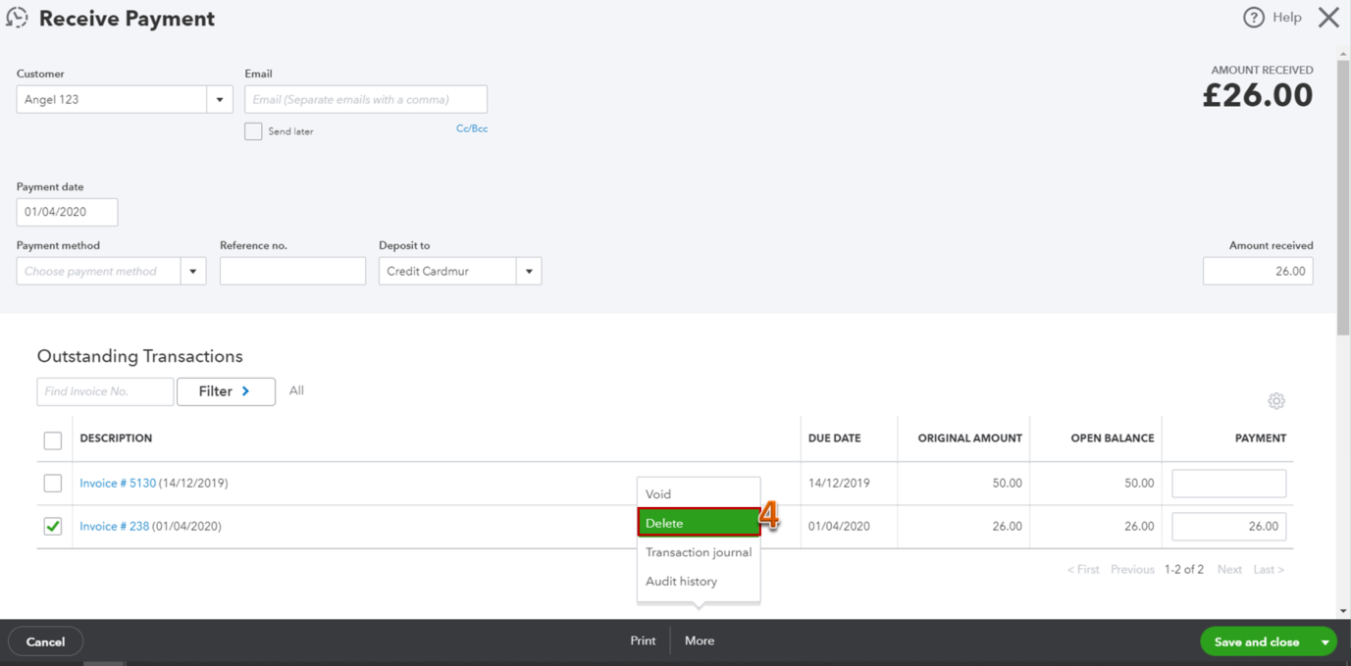Select the header checkbox to select all transactions
The height and width of the screenshot is (666, 1351).
[x=52, y=439]
